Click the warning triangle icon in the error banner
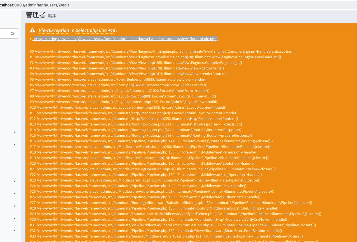357x242 pixels. pos(32,30)
